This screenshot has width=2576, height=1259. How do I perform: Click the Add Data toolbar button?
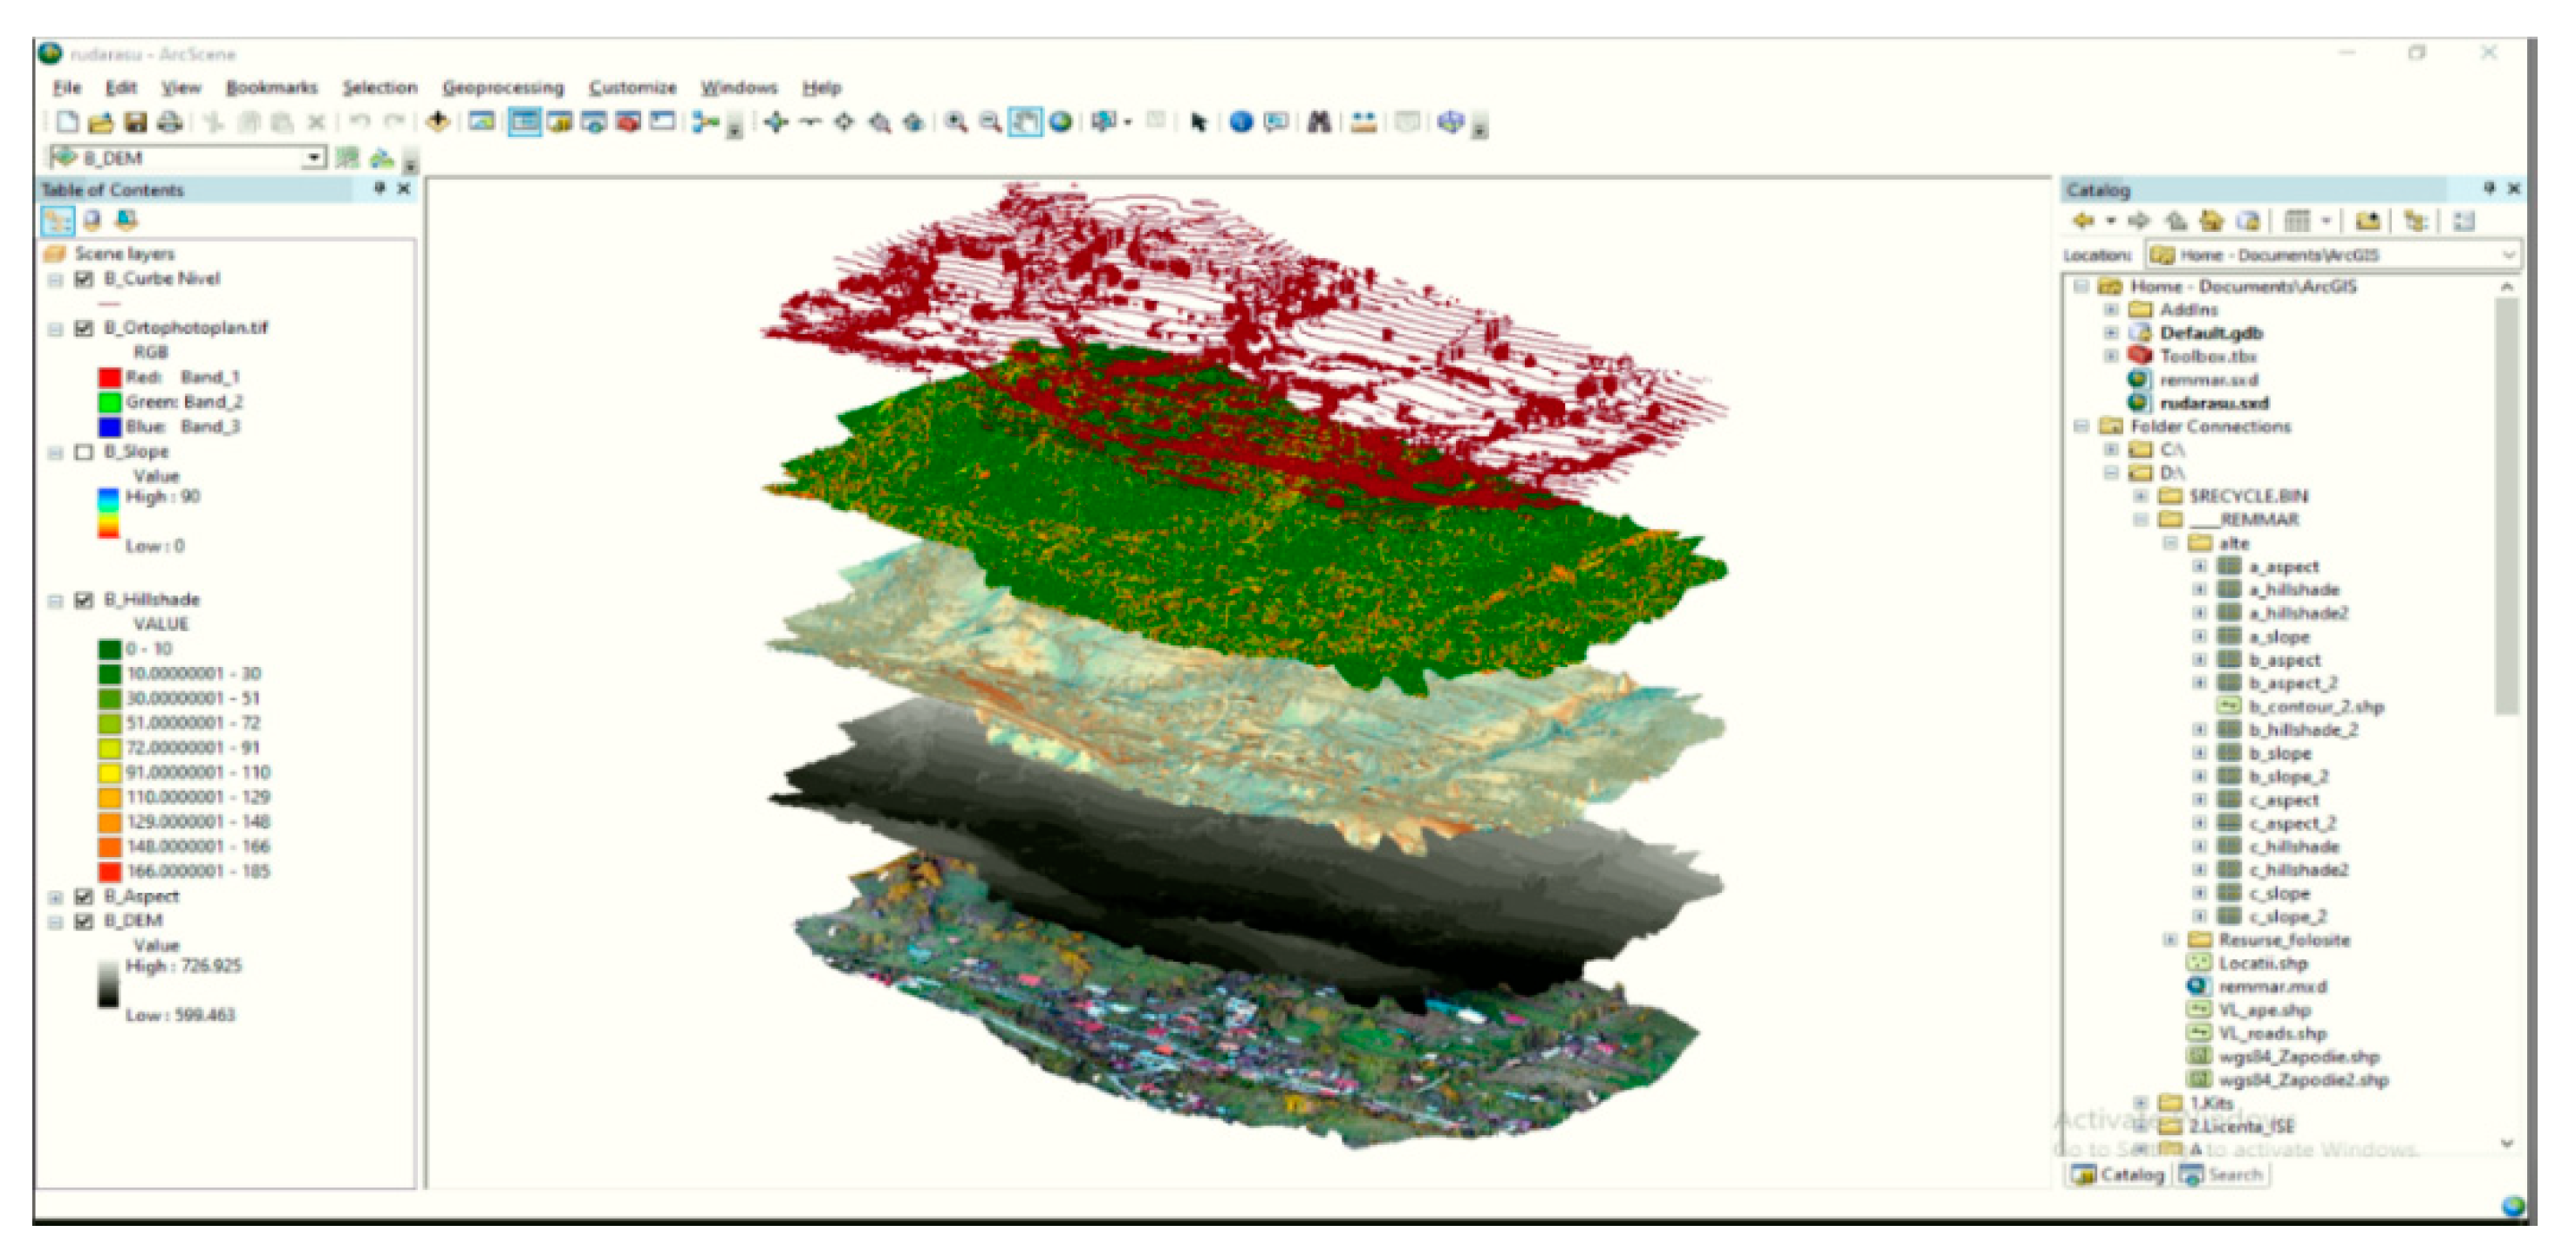click(x=437, y=122)
